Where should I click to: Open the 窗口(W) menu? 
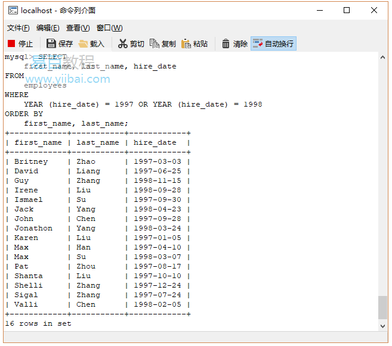click(x=109, y=28)
